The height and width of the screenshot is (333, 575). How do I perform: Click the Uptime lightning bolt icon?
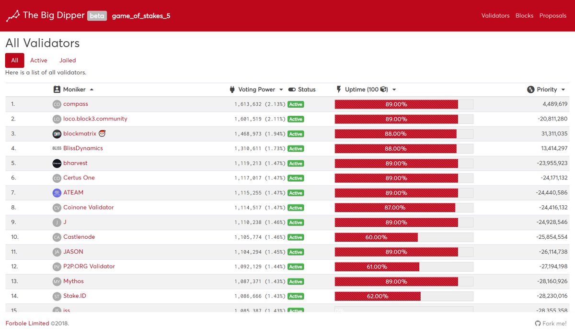[339, 89]
